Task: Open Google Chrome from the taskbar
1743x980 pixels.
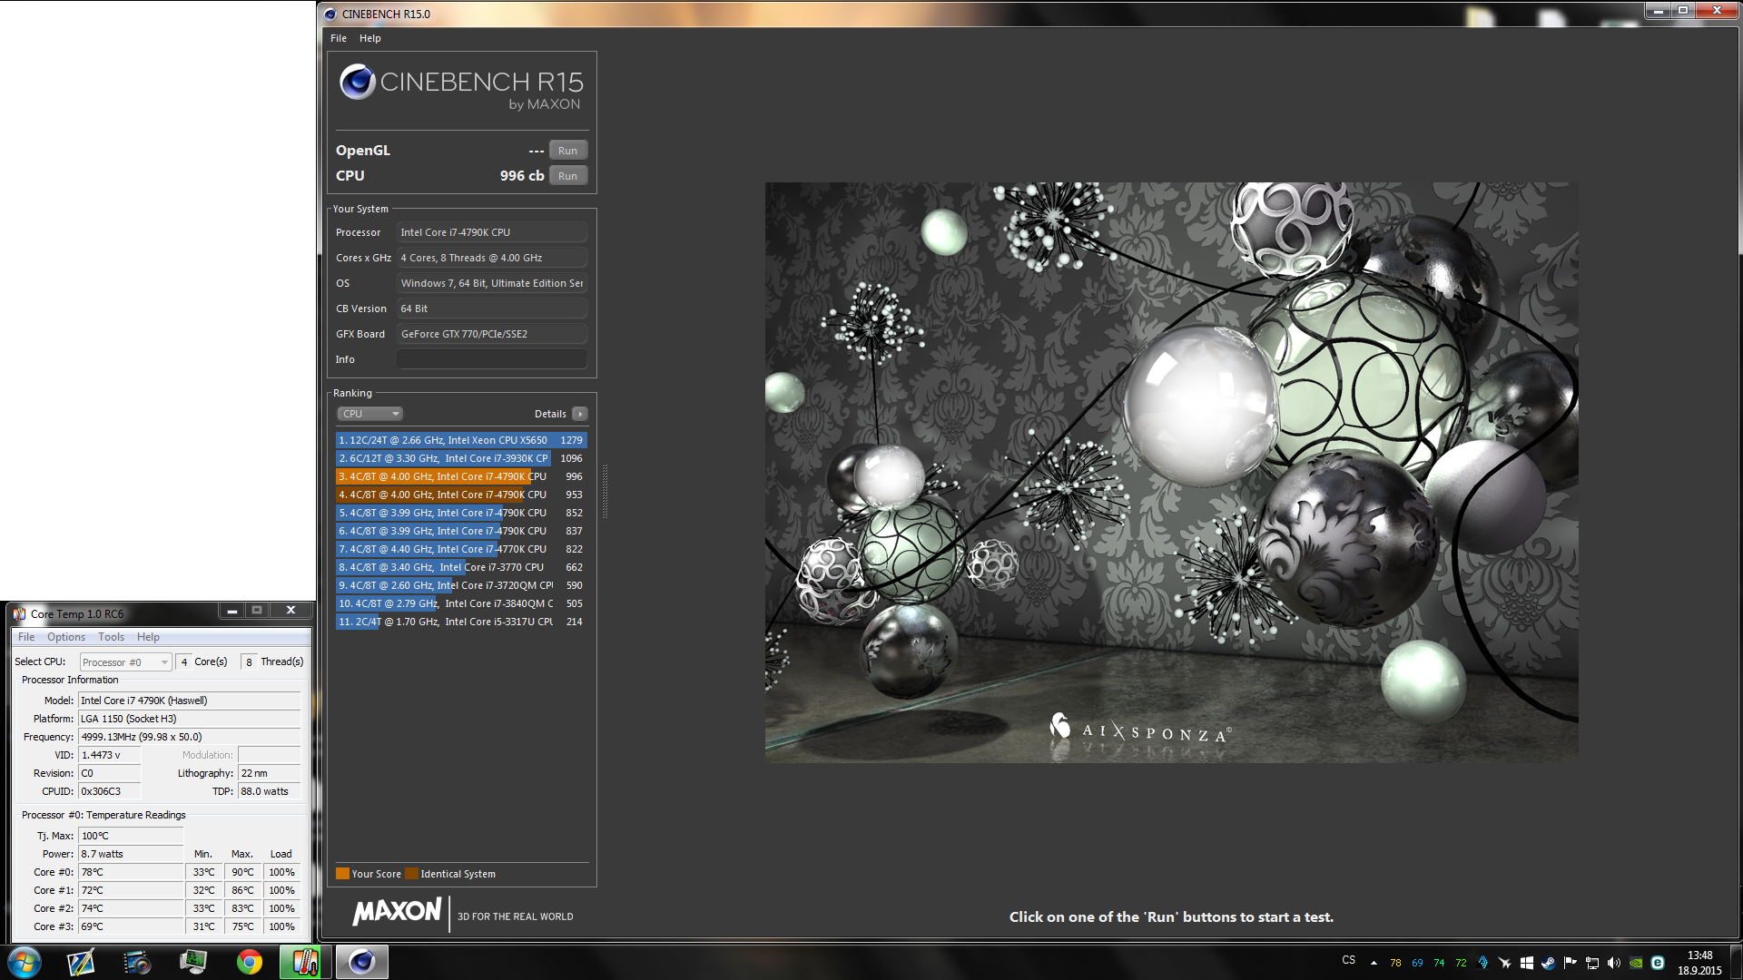Action: point(249,962)
